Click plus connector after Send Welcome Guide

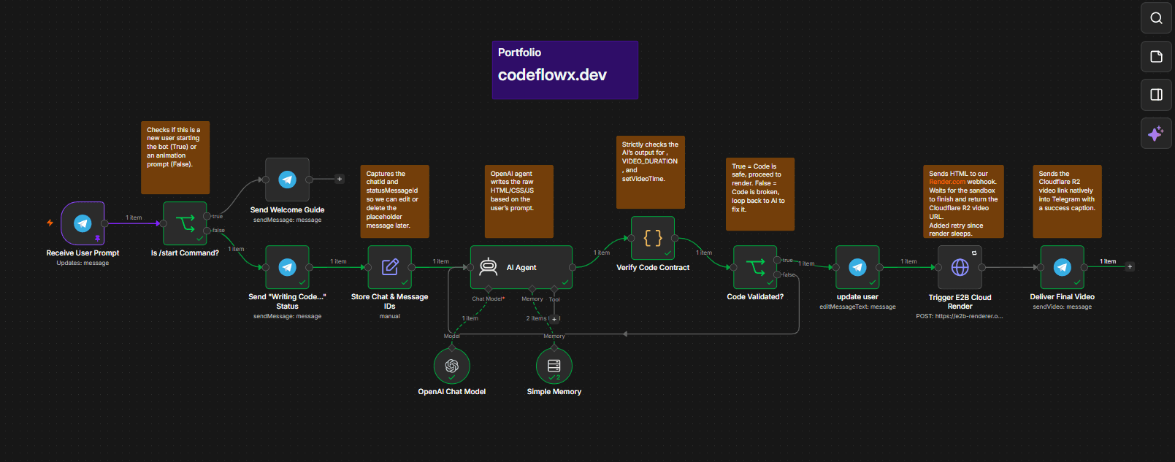[340, 179]
